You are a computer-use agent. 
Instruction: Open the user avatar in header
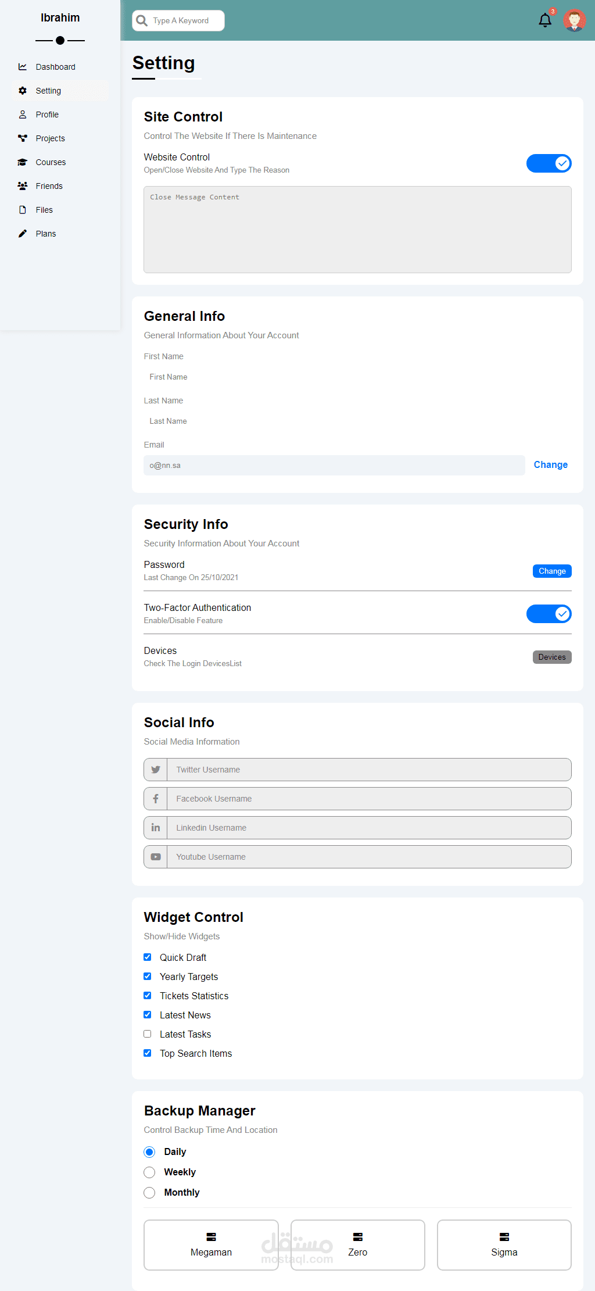574,20
